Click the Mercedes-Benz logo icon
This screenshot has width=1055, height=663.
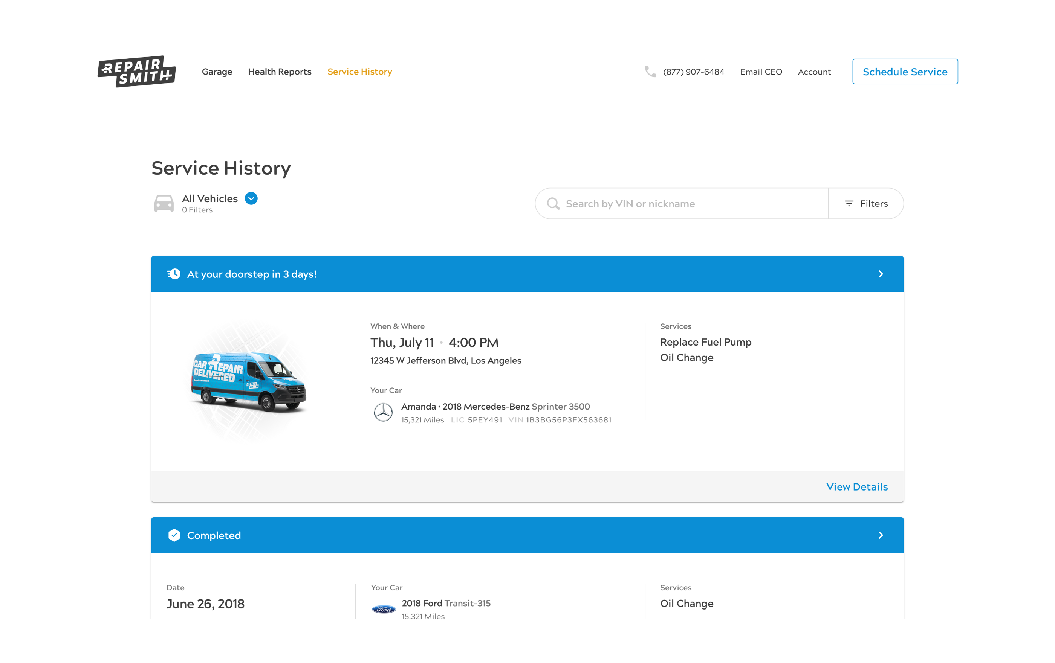click(383, 413)
